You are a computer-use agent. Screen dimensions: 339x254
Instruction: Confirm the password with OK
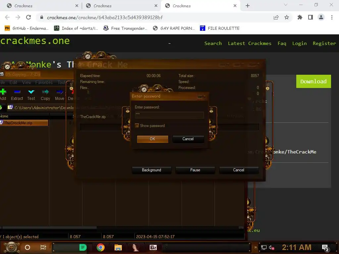(152, 139)
